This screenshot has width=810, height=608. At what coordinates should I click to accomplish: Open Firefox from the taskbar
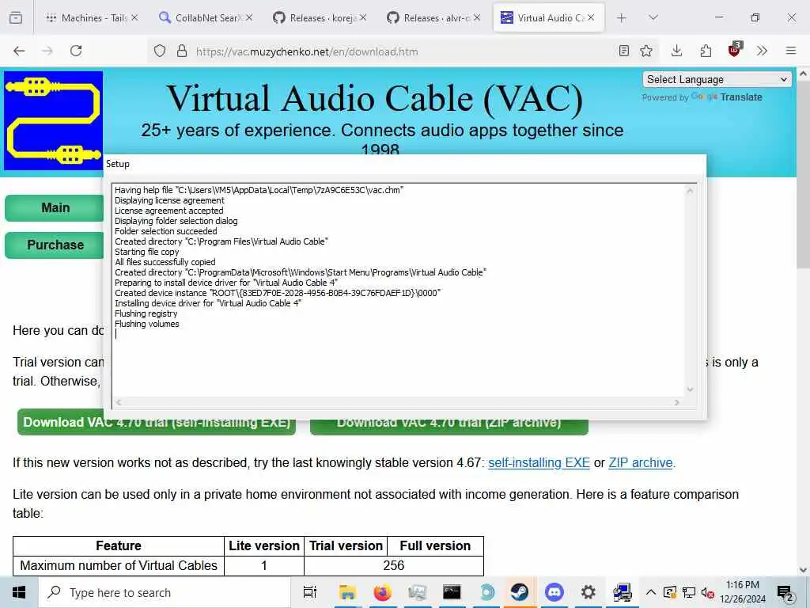coord(382,592)
